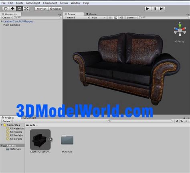The width and height of the screenshot is (190, 173).
Task: Switch to the Hierarchy tab
Action: pyautogui.click(x=10, y=14)
